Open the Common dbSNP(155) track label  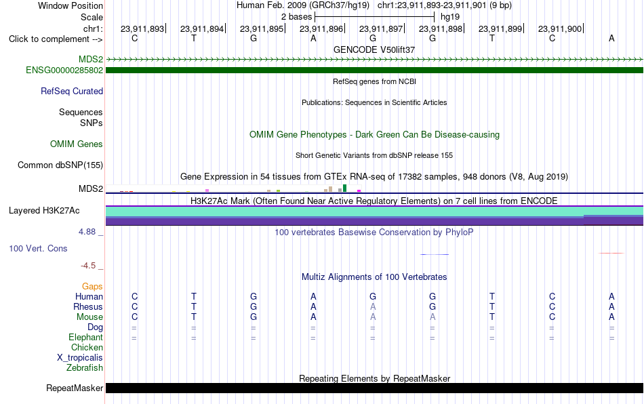[60, 165]
